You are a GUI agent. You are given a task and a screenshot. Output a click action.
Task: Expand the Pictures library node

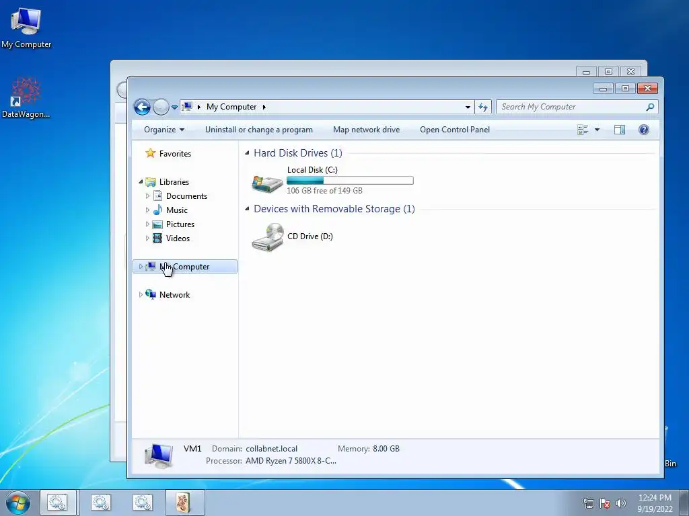(147, 224)
